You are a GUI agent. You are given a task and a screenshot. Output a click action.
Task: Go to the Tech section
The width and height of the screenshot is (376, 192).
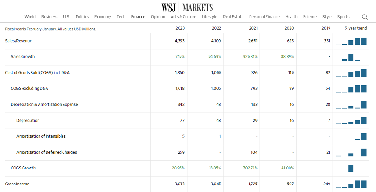(121, 17)
